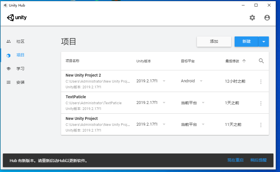Open project named New Unity Project
Viewport: 280px width, 172px height.
click(82, 118)
